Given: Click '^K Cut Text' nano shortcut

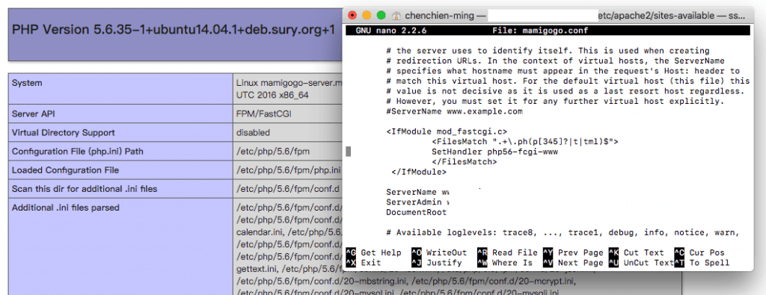Looking at the screenshot, I should (637, 252).
